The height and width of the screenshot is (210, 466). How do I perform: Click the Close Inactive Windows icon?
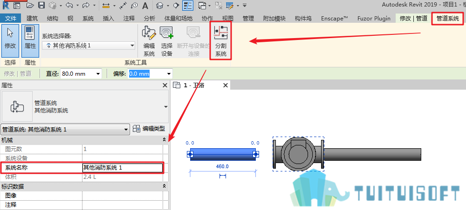[219, 5]
